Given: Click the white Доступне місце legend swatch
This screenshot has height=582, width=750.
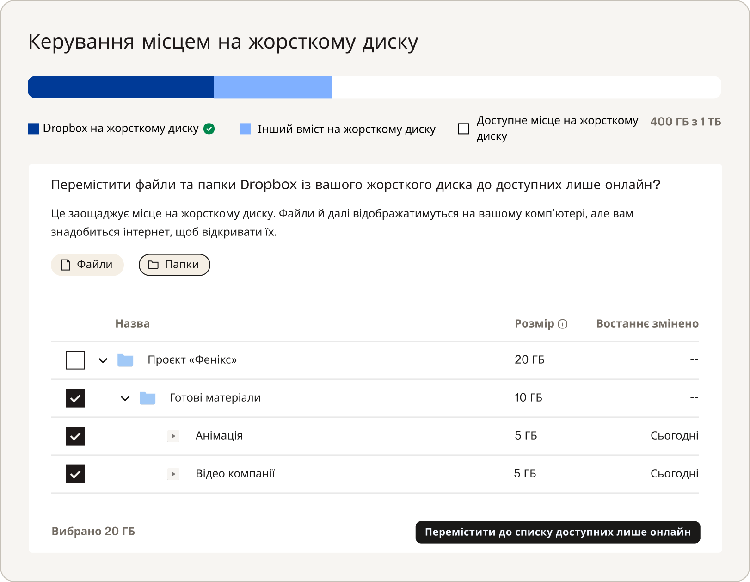Looking at the screenshot, I should (464, 129).
